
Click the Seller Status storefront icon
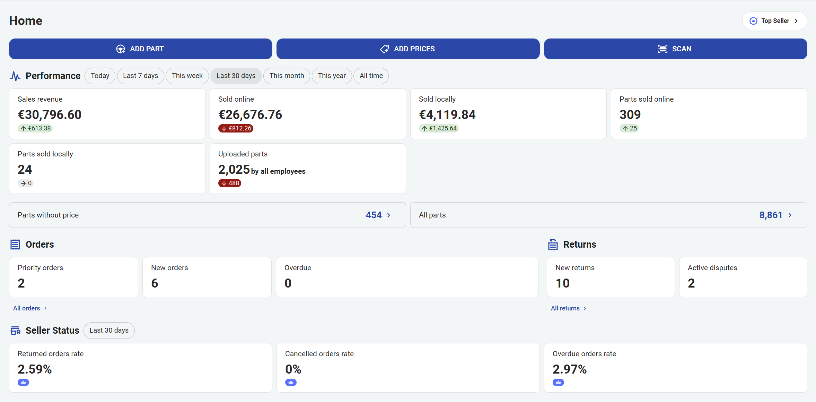point(15,331)
